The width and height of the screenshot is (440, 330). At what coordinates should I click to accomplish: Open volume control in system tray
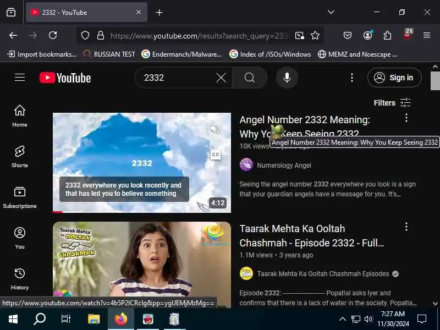pyautogui.click(x=368, y=319)
